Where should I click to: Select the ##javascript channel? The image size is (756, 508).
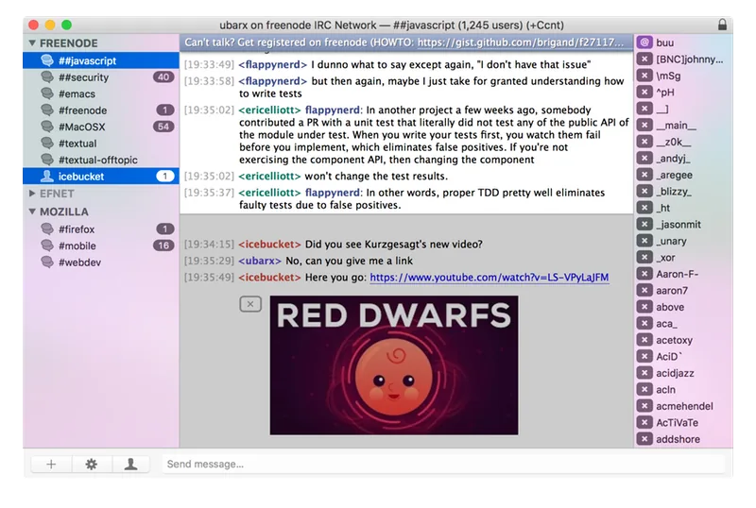(101, 60)
